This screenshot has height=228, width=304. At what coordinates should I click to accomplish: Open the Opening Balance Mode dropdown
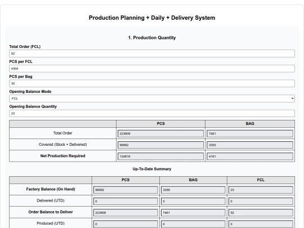tap(152, 99)
